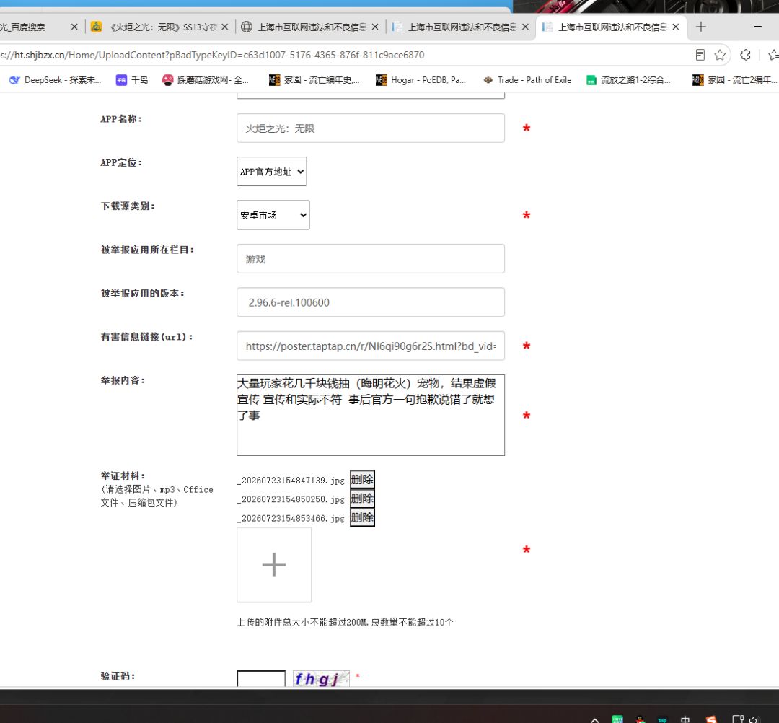Click the APP定位 label

click(121, 163)
